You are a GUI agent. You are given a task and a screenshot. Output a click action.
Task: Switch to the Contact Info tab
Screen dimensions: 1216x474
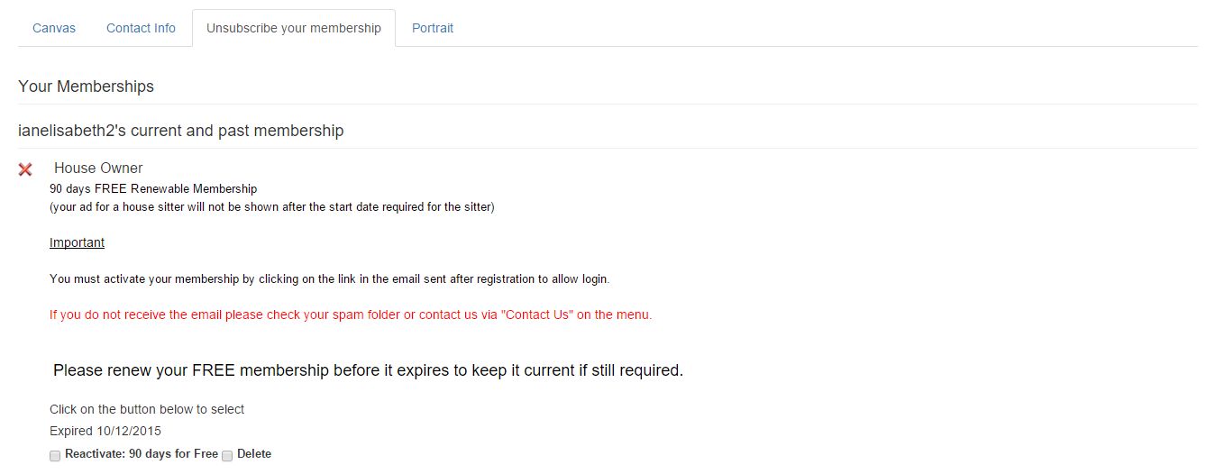141,28
